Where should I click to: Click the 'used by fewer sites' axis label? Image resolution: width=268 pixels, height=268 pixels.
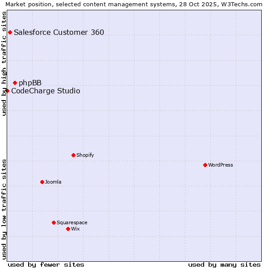pos(46,264)
